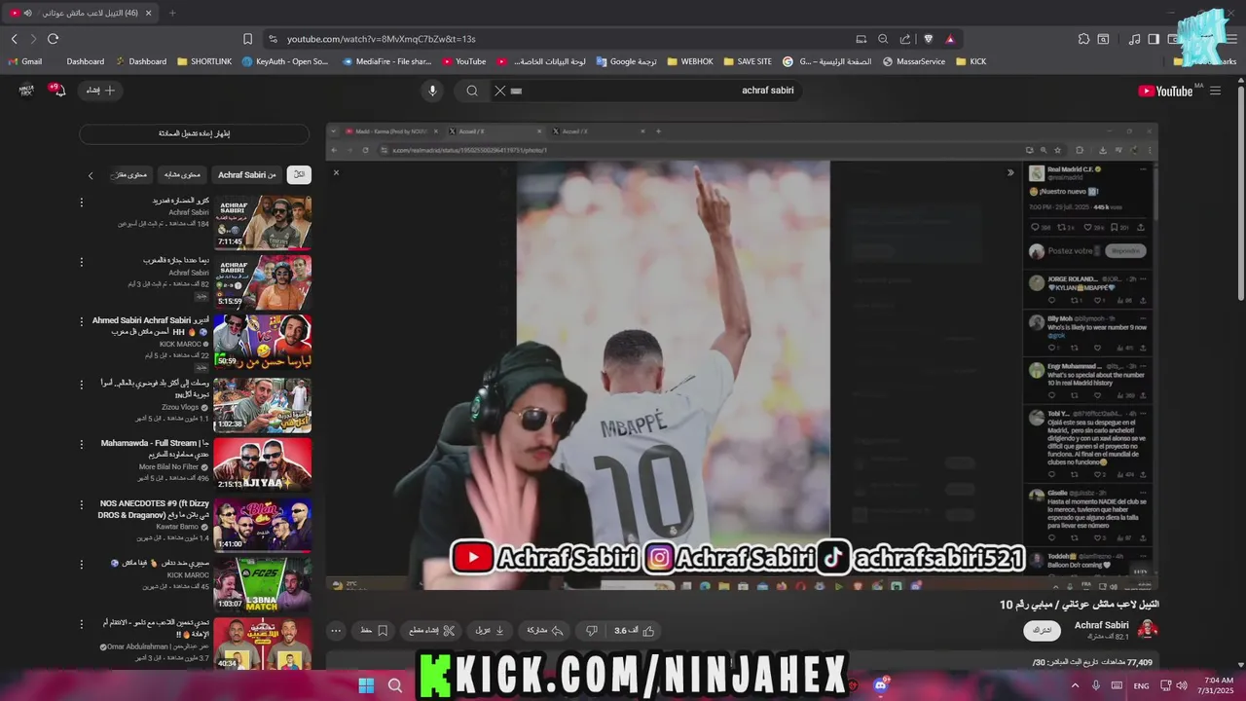Open the 5:15:59 recommended video thumbnail
Viewport: 1246px width, 701px height.
[x=263, y=282]
